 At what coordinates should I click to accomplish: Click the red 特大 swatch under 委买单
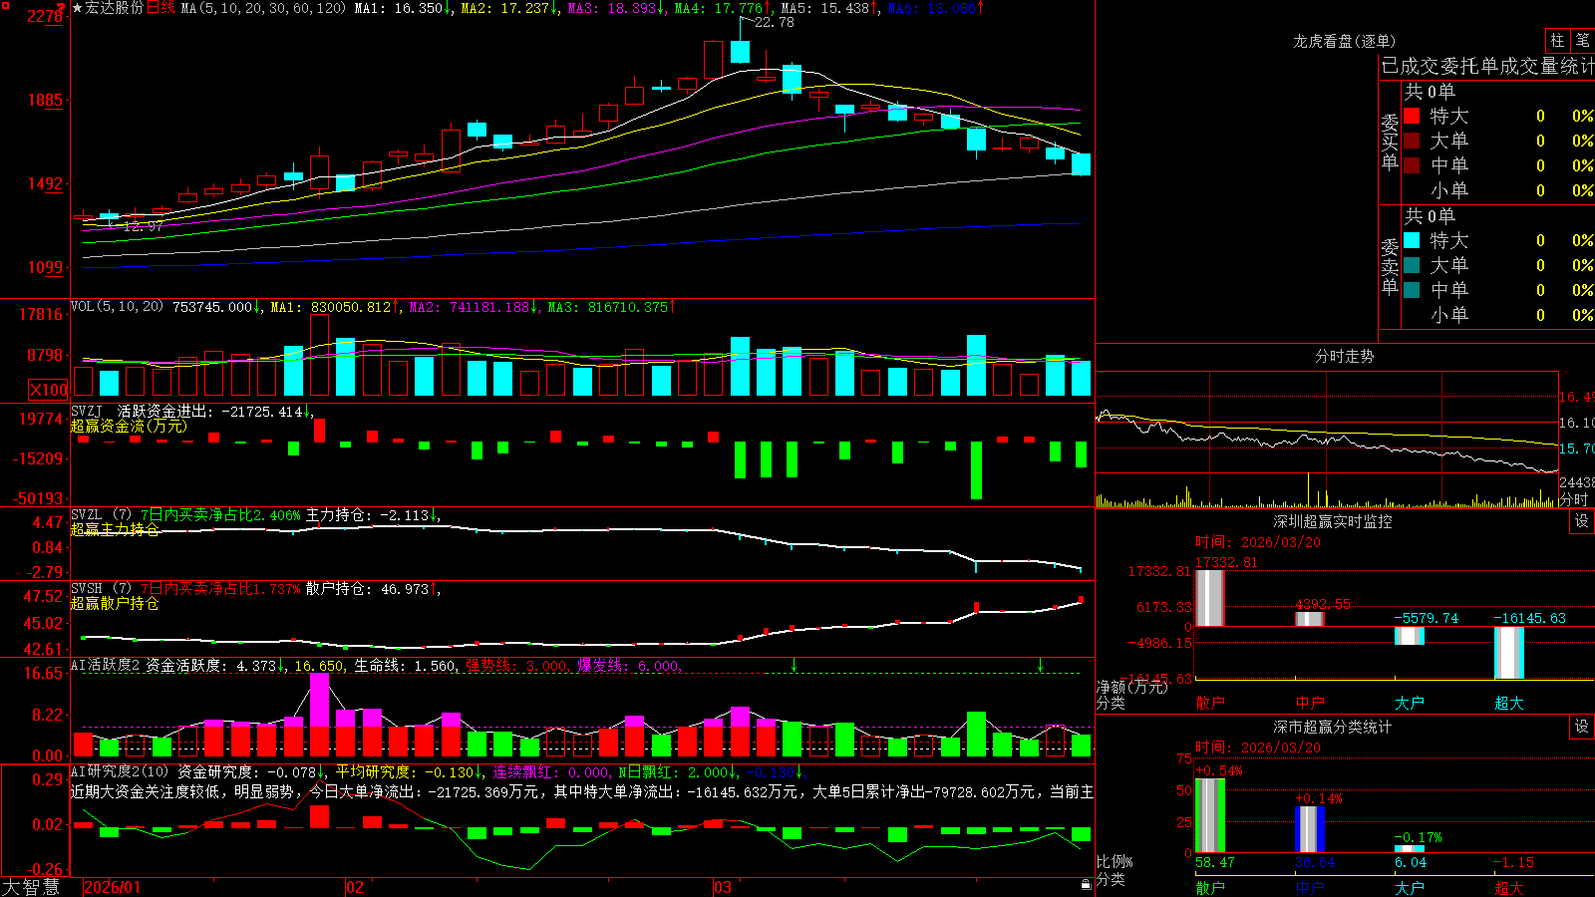1412,116
